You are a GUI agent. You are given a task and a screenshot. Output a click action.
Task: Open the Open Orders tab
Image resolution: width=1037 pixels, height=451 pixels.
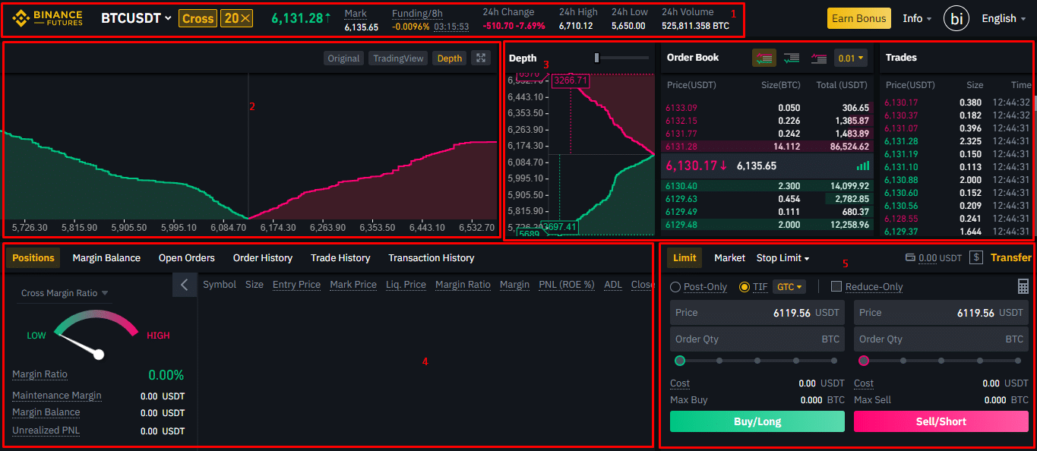[187, 258]
